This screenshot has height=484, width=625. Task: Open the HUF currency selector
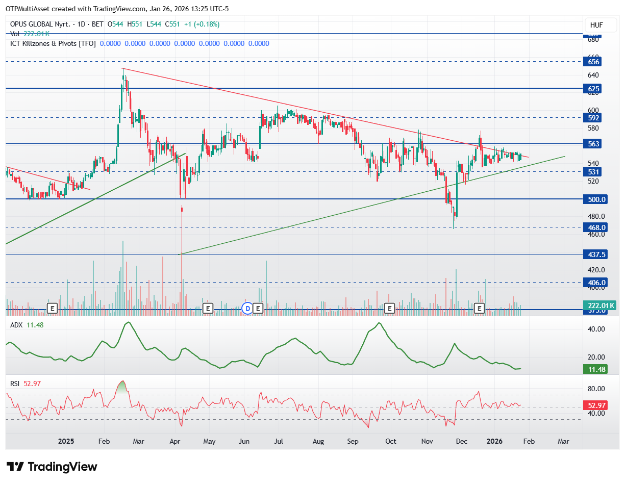click(596, 25)
